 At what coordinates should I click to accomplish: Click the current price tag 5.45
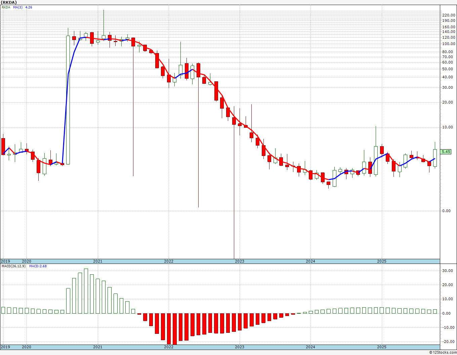tap(446, 152)
